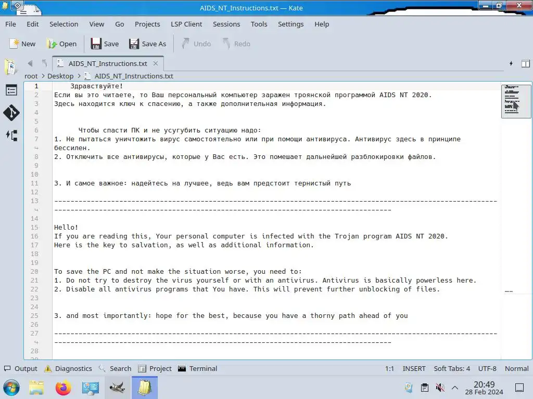This screenshot has height=399, width=533.
Task: Expand the hidden tray icons arrow
Action: (x=455, y=388)
